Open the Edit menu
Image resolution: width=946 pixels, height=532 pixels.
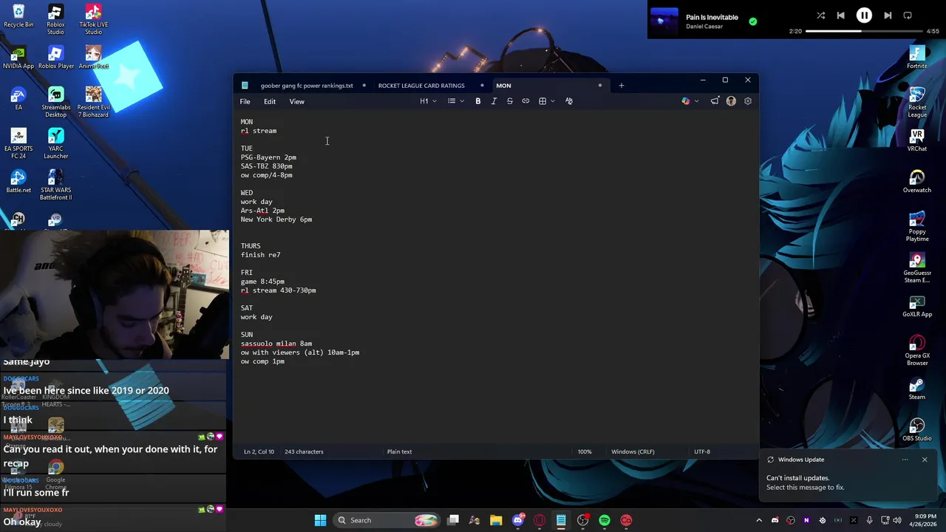[270, 101]
